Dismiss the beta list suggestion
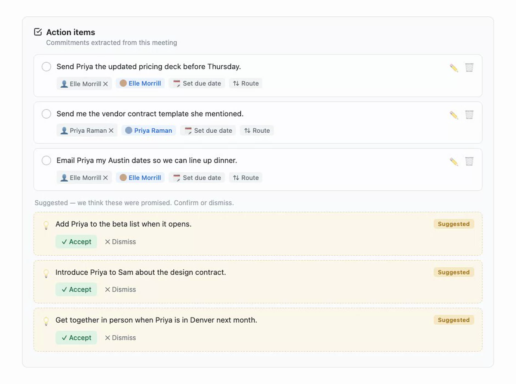The image size is (516, 384). [x=120, y=242]
